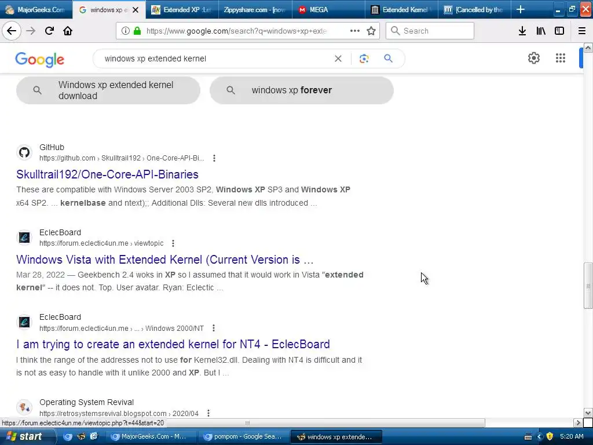Open Google quick settings gear
Image resolution: width=593 pixels, height=445 pixels.
click(x=533, y=58)
